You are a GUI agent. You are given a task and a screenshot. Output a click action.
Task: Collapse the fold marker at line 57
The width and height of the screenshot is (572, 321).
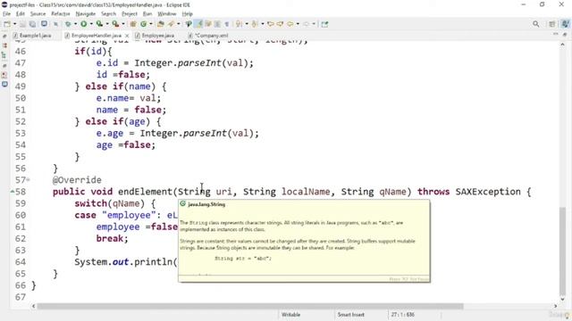coord(28,180)
